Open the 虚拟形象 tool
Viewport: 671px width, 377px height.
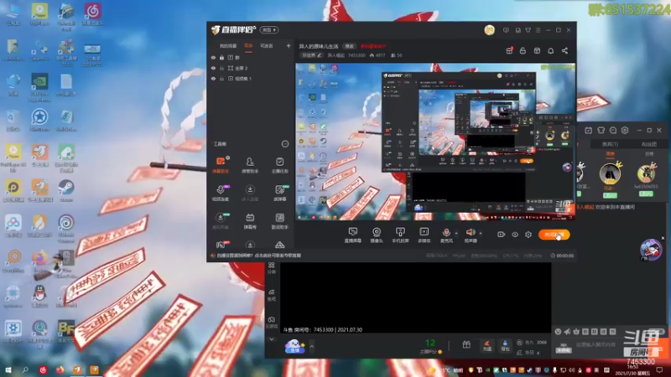[221, 221]
